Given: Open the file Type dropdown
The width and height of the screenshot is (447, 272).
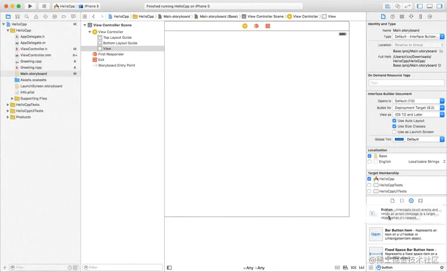Looking at the screenshot, I should click(419, 37).
